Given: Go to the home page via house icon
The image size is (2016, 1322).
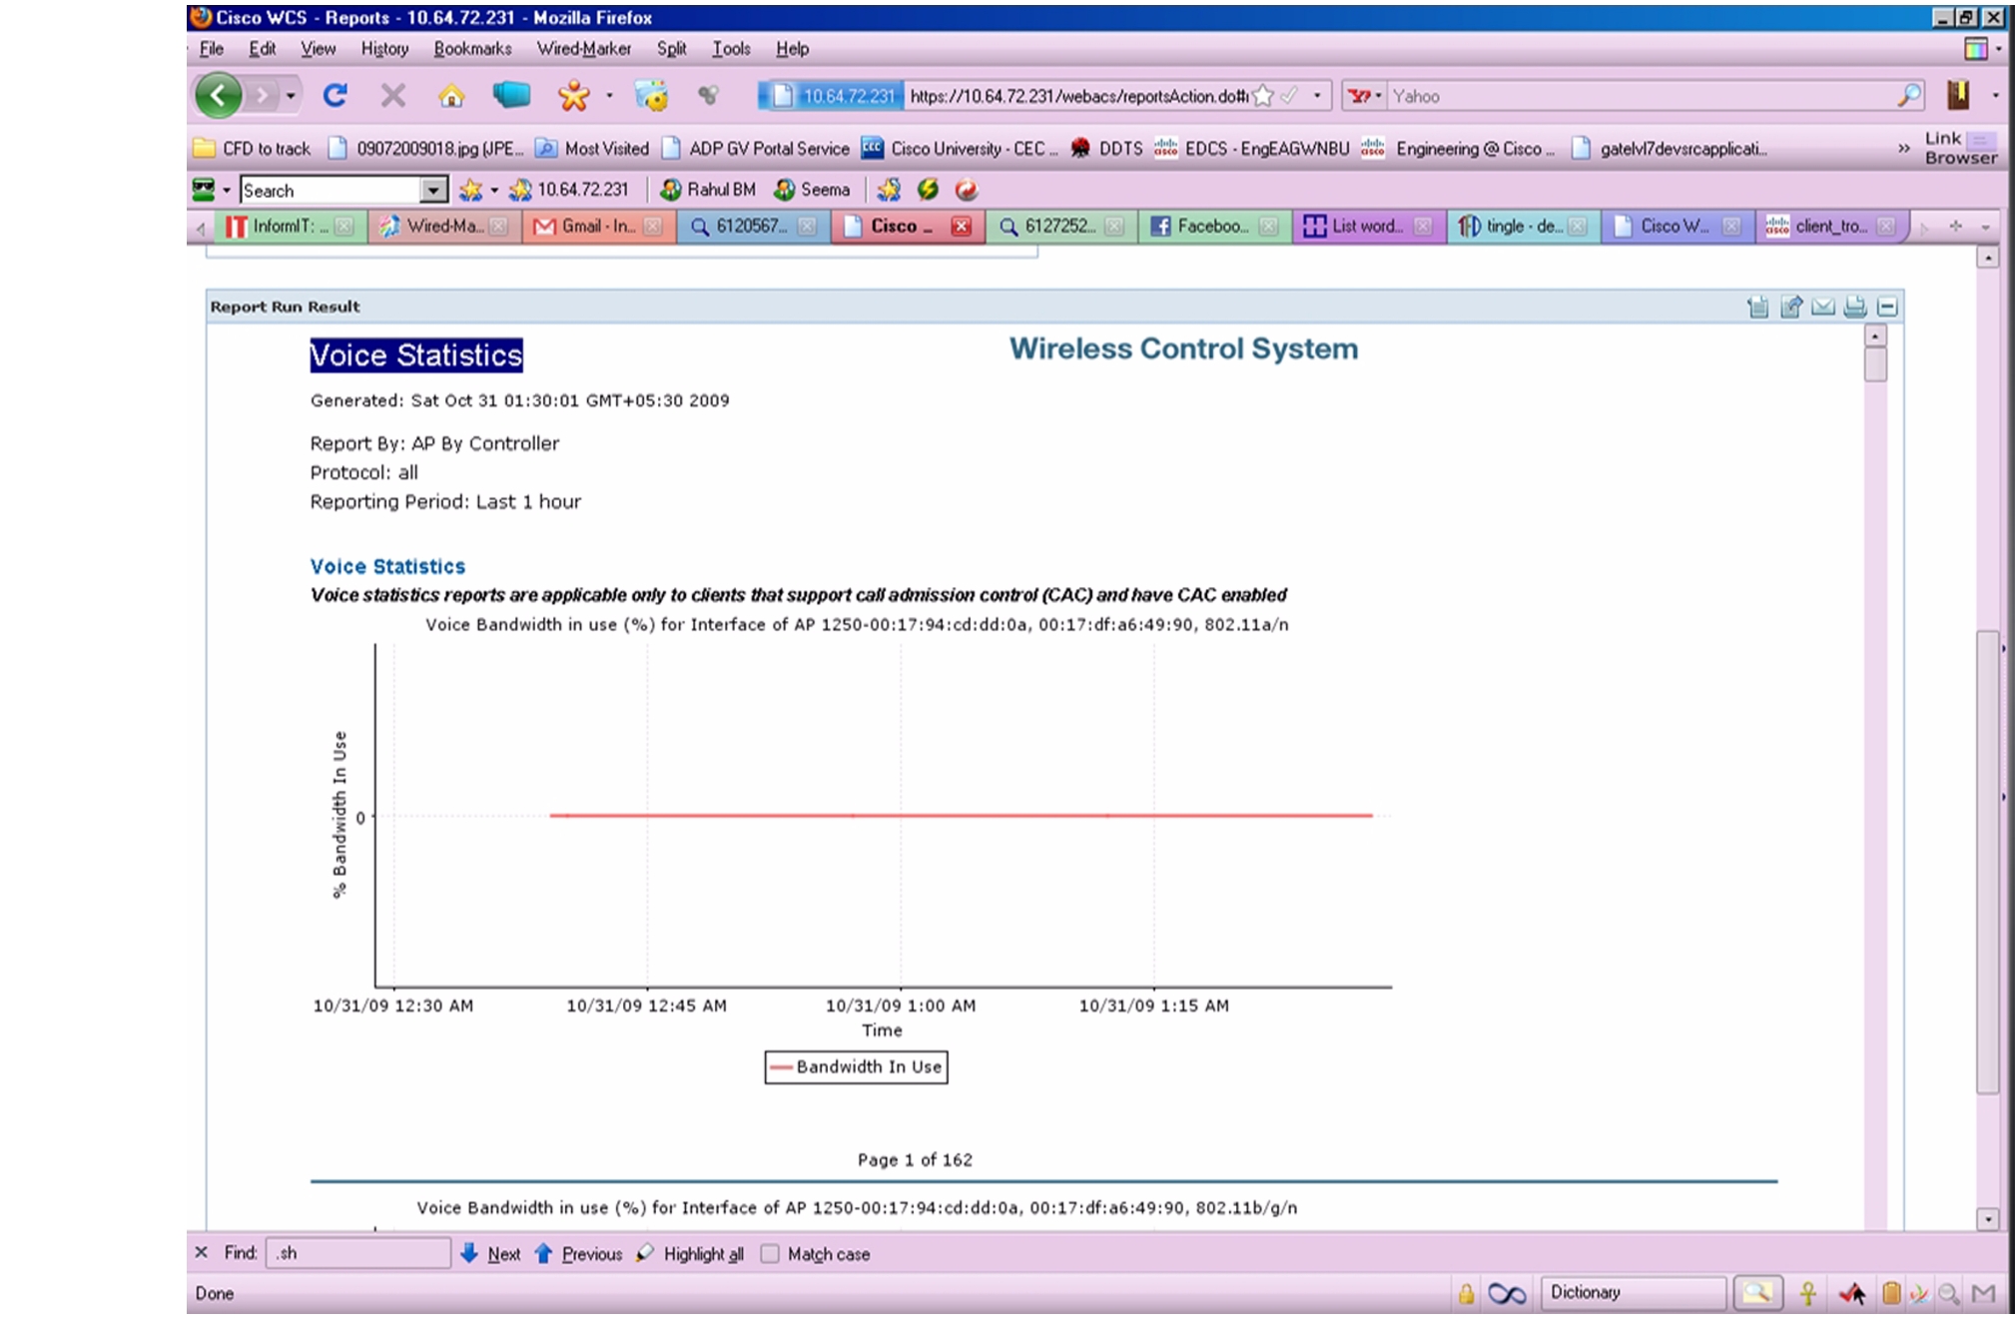Looking at the screenshot, I should coord(451,96).
